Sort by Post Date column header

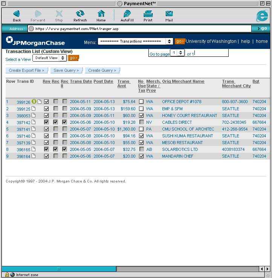pyautogui.click(x=103, y=81)
